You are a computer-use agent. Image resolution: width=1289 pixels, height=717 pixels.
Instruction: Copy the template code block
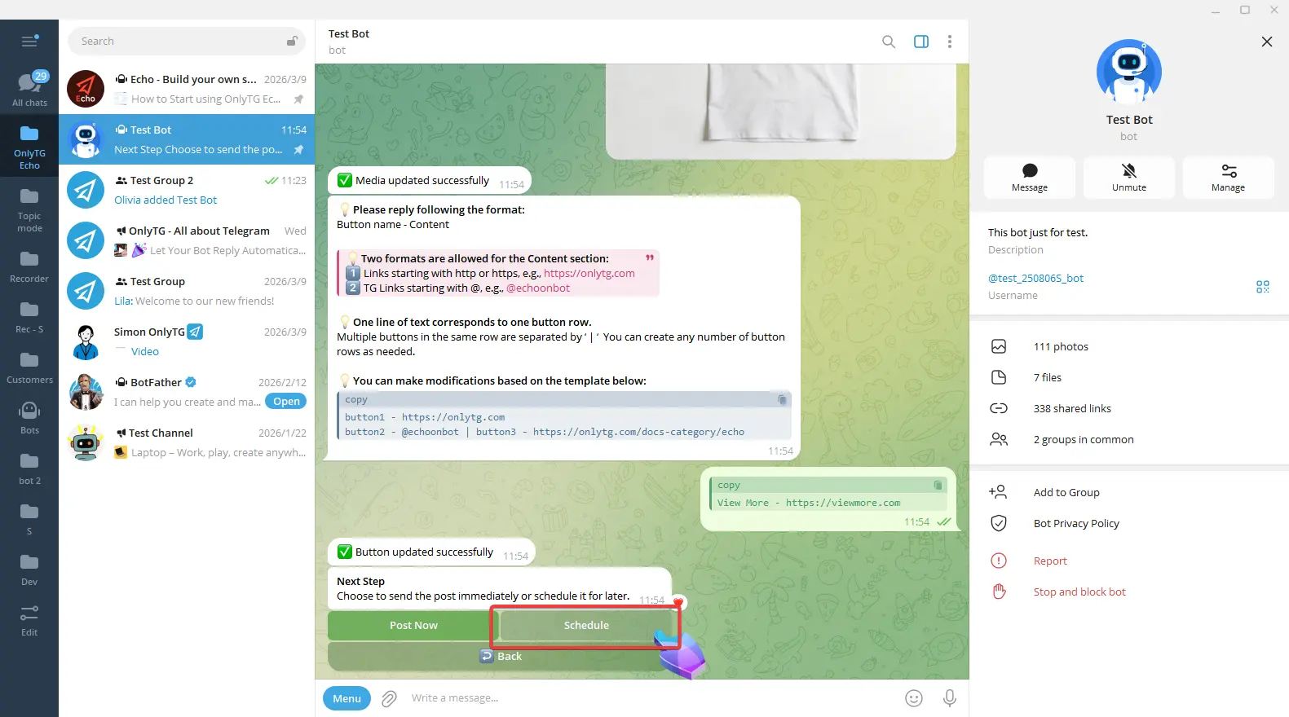click(x=781, y=400)
